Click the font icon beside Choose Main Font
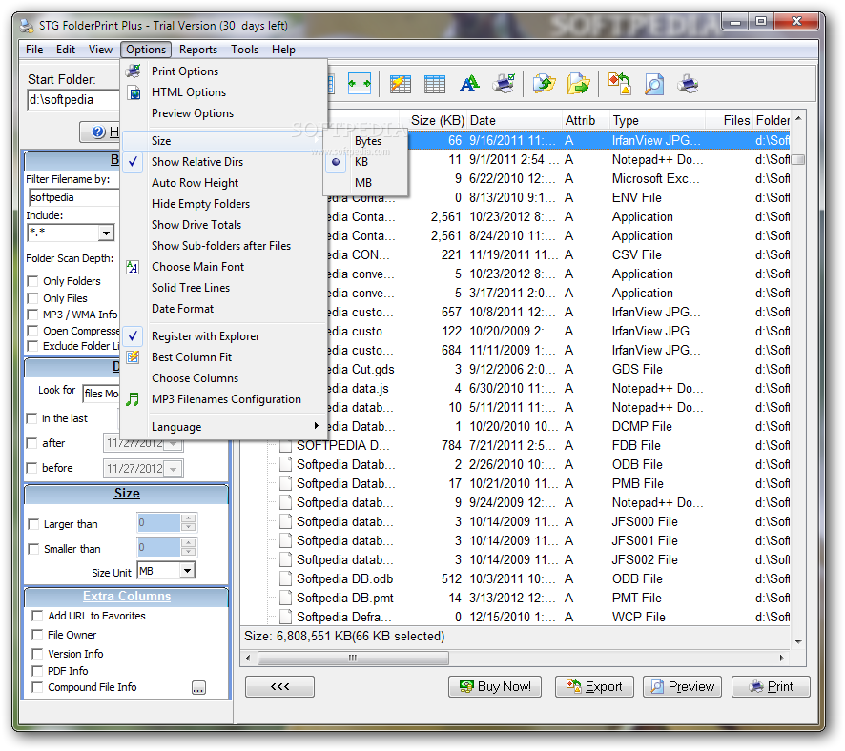The width and height of the screenshot is (845, 751). click(133, 267)
